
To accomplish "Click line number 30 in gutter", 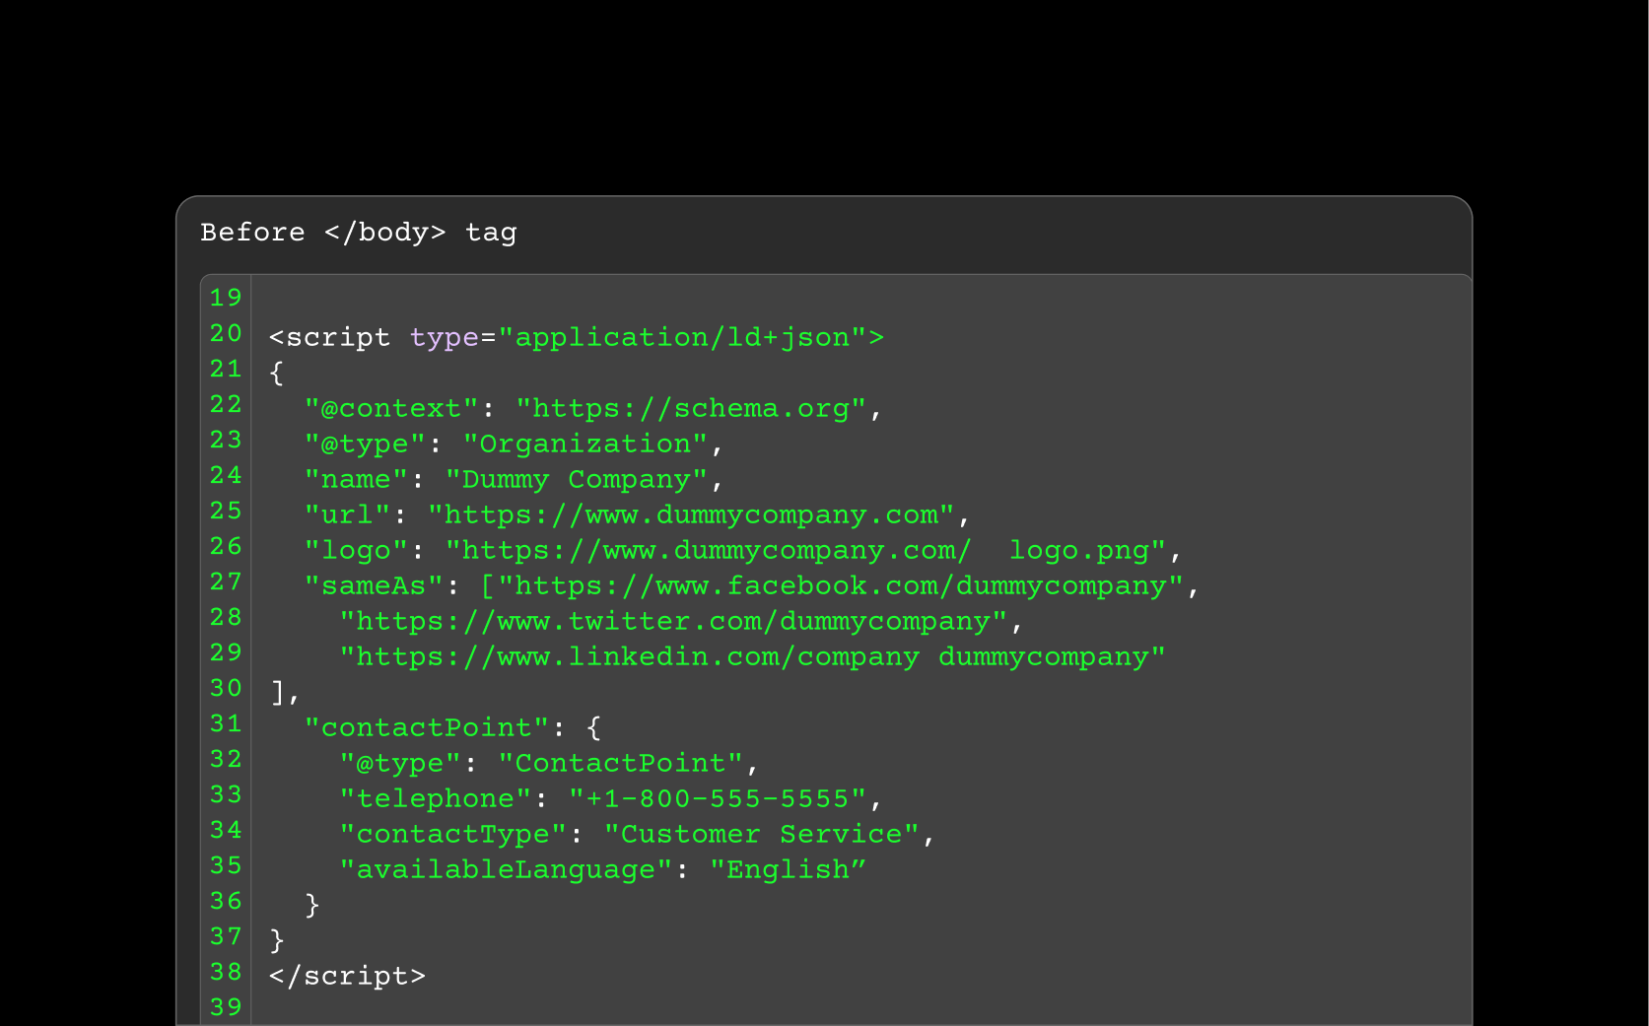I will pos(226,688).
